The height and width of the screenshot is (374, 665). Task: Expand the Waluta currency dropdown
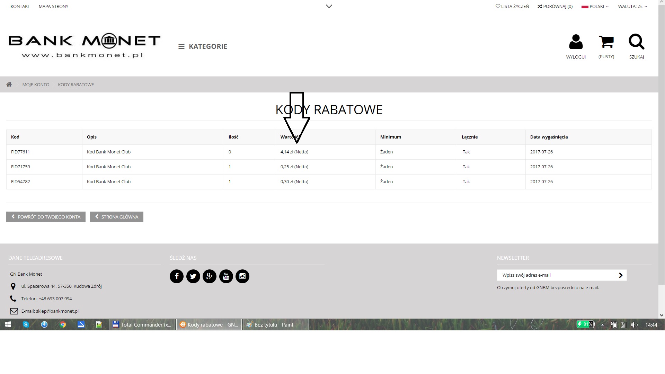click(x=632, y=6)
